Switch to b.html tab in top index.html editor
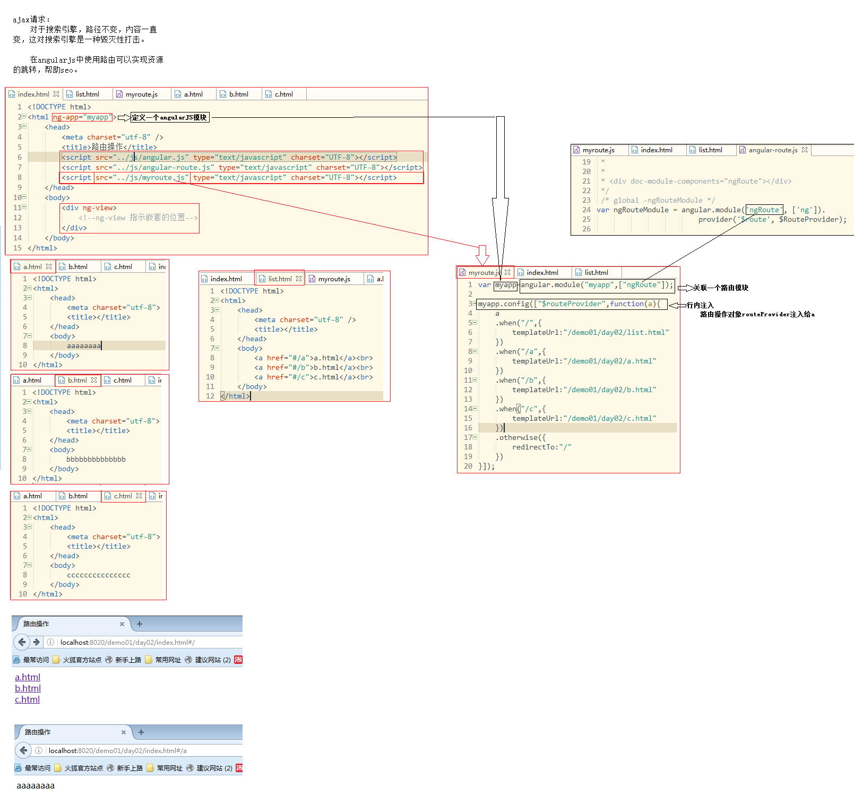Image resolution: width=854 pixels, height=796 pixels. [x=238, y=94]
